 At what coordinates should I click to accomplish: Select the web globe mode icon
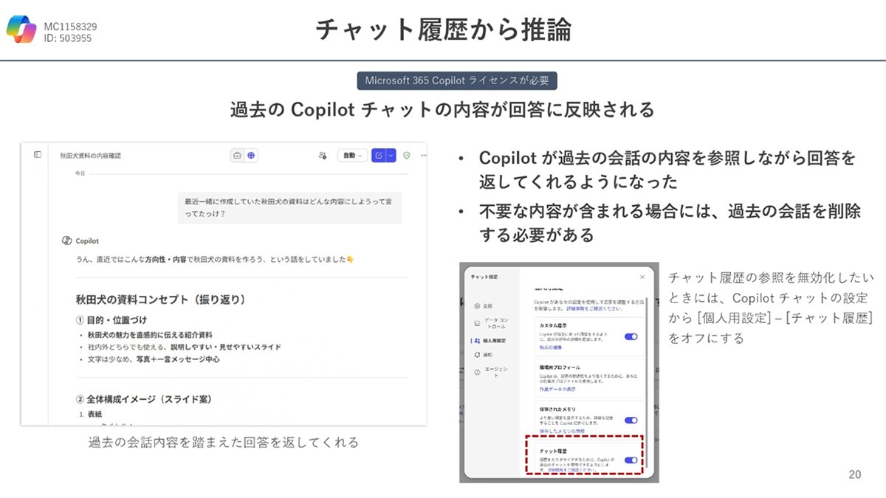tap(252, 156)
